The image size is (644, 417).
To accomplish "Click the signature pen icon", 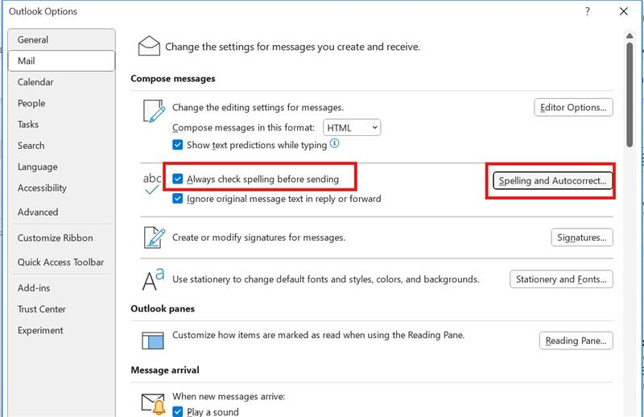I will click(x=154, y=237).
